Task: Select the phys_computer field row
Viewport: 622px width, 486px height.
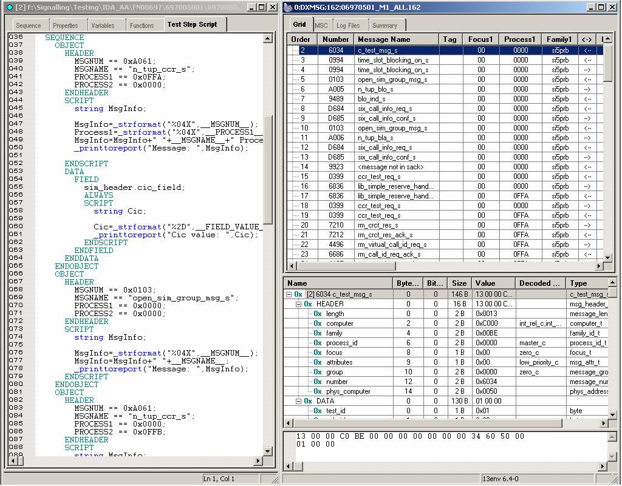Action: pos(446,391)
